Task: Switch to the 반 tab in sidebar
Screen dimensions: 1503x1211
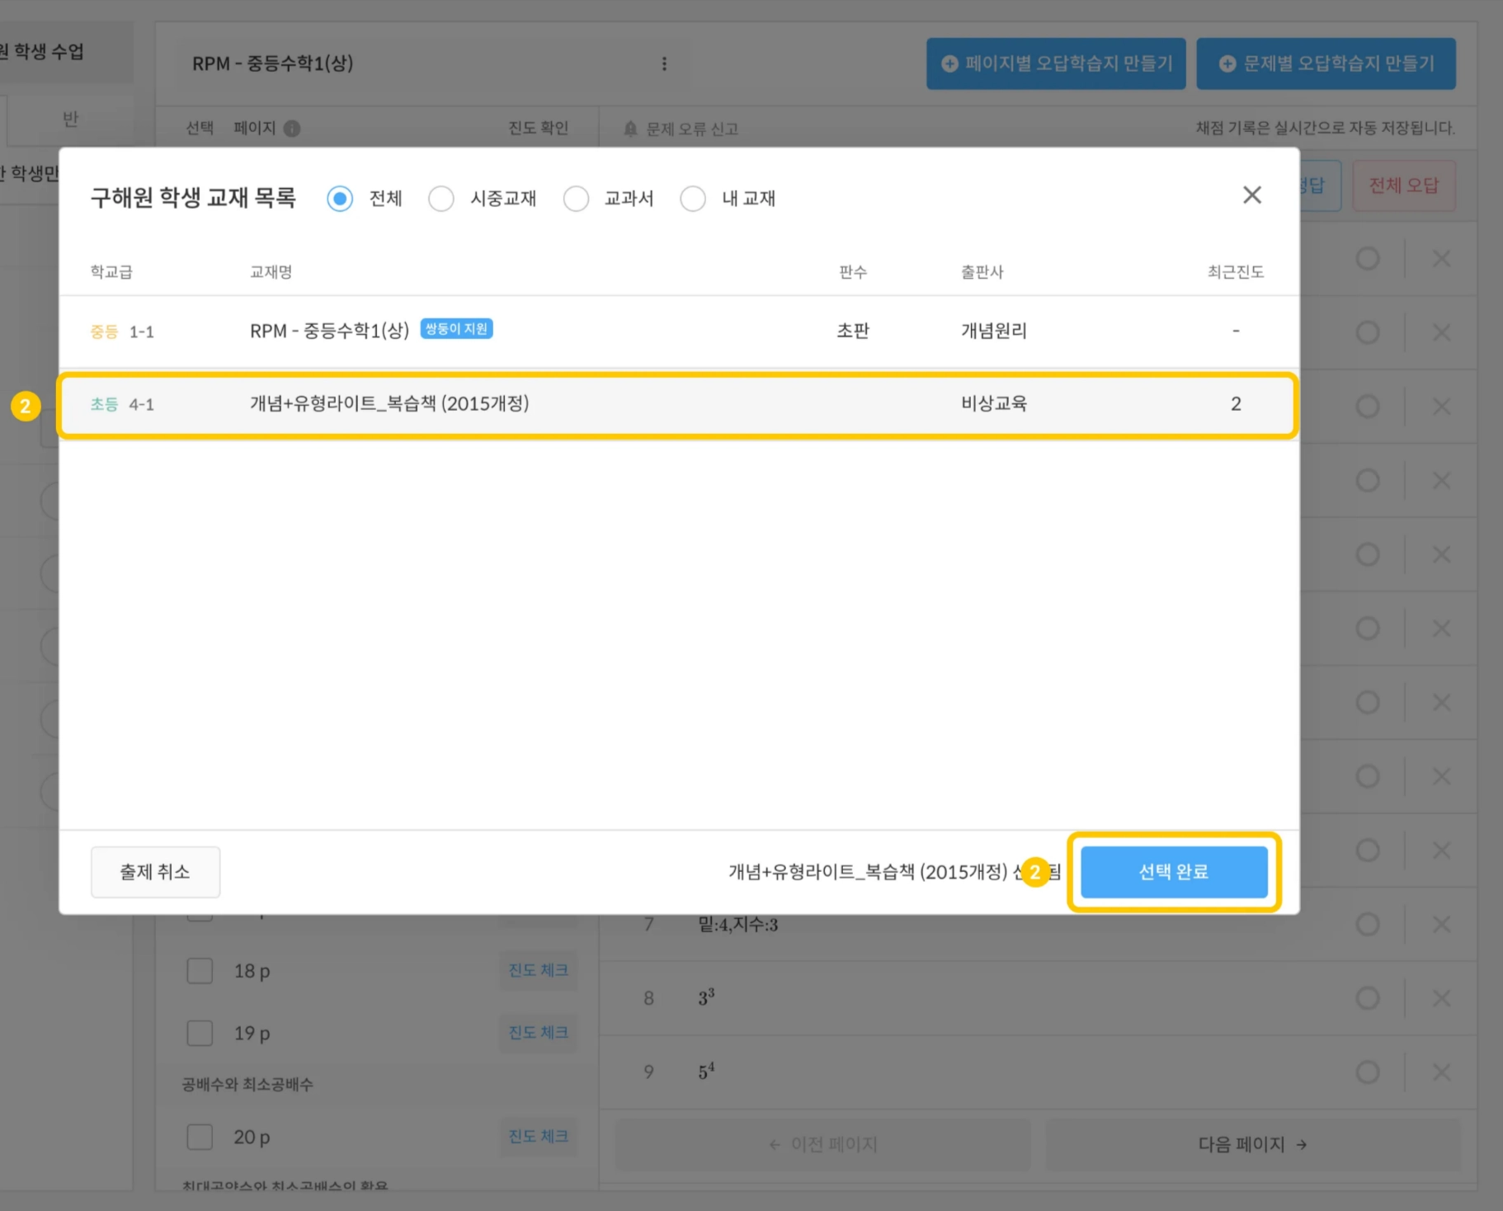Action: tap(70, 120)
